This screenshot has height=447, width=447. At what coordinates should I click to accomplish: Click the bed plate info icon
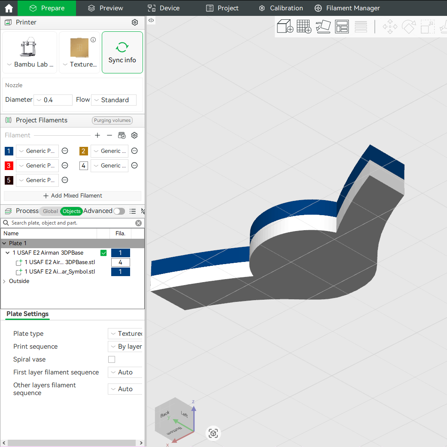[x=93, y=40]
